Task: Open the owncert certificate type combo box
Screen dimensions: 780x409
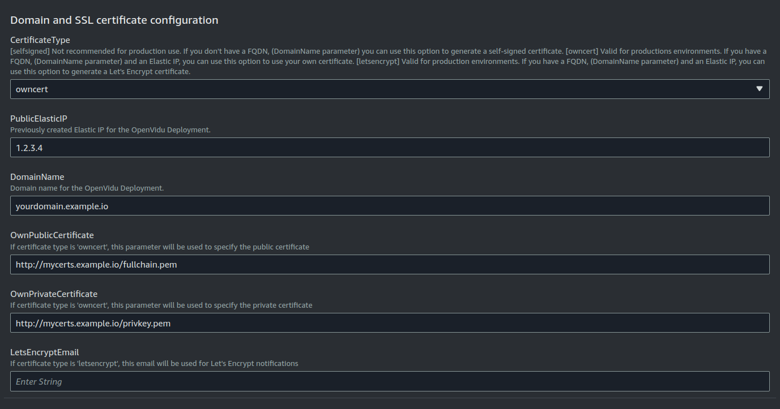Action: tap(390, 89)
